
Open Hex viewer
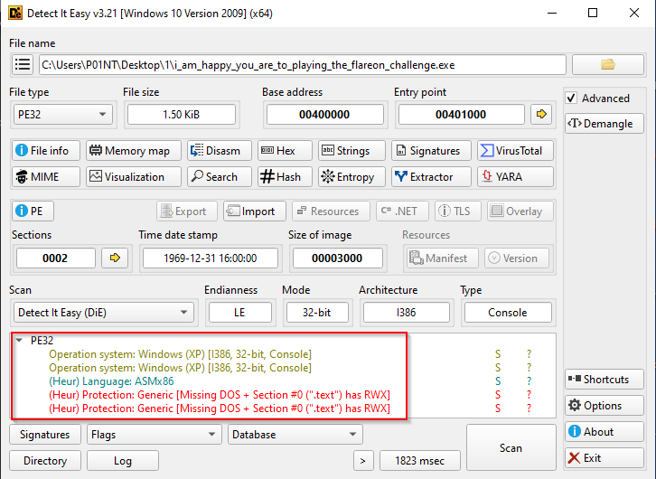point(285,151)
